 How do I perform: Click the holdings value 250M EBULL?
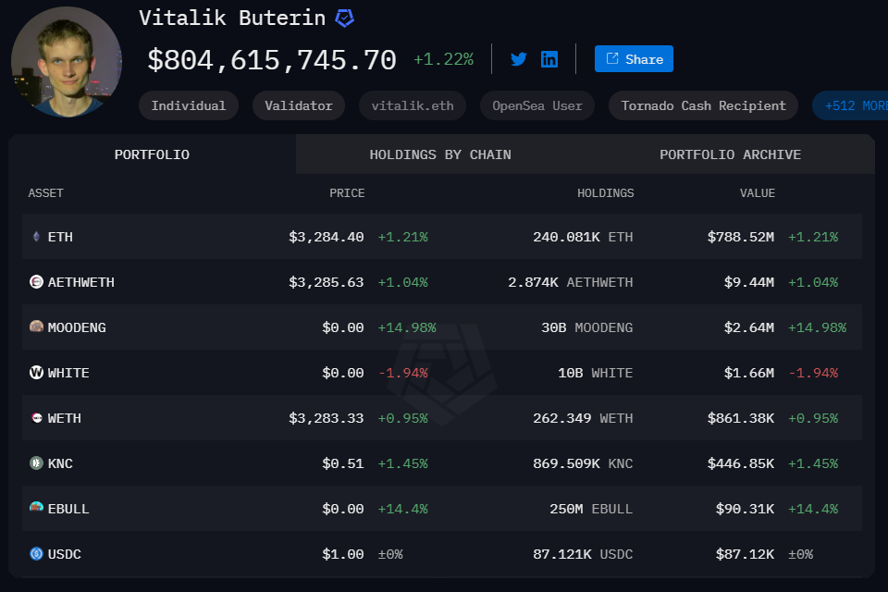tap(591, 509)
